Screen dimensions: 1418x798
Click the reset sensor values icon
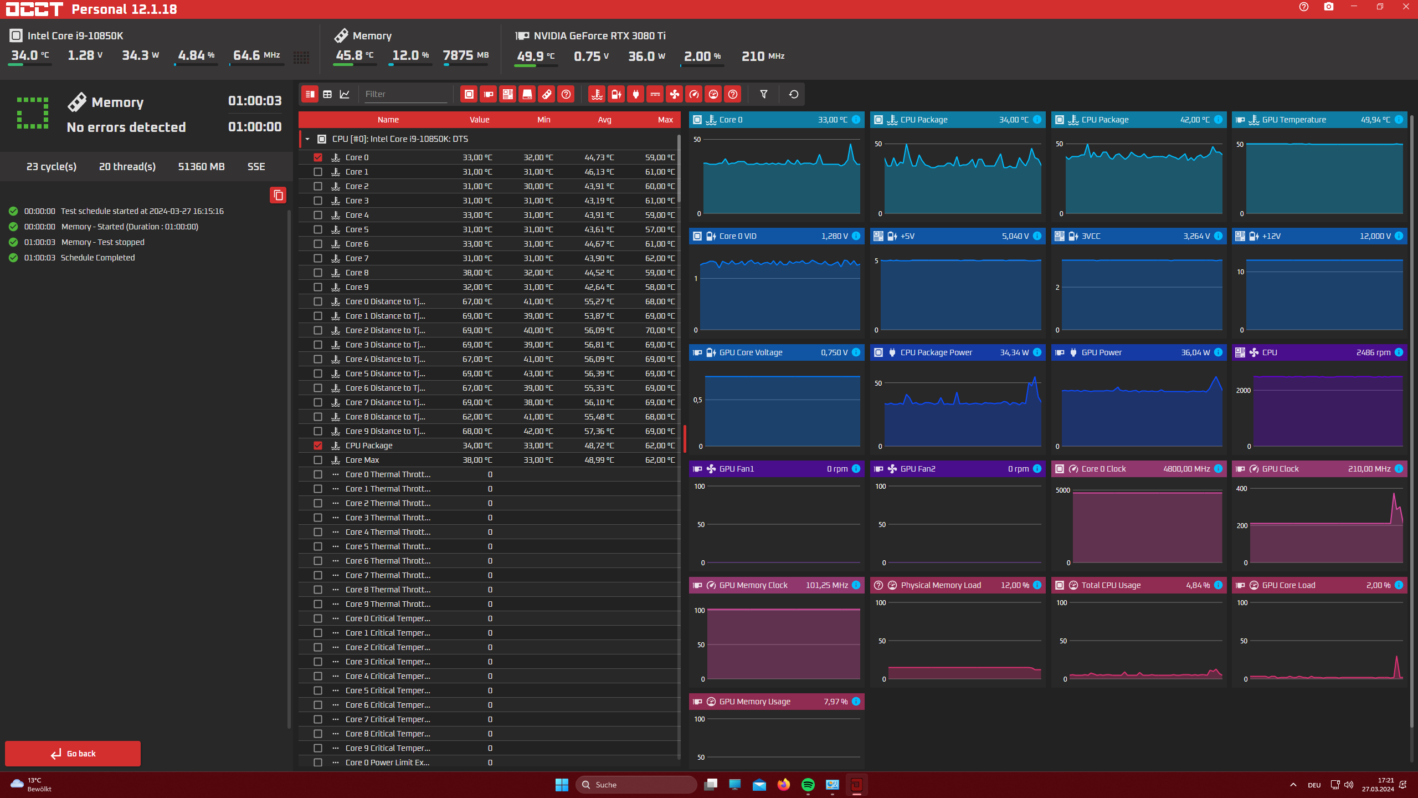click(x=793, y=94)
